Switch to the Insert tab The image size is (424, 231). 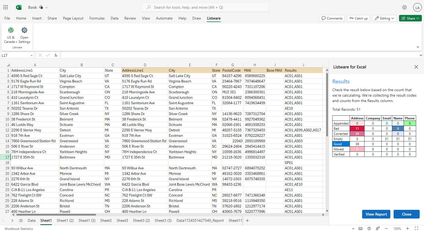click(x=37, y=18)
